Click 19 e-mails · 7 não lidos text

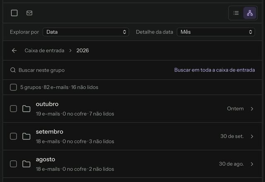[x=75, y=114]
